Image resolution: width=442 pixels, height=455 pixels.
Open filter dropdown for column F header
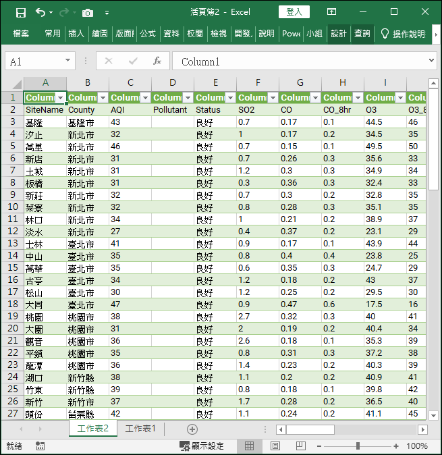coord(273,98)
